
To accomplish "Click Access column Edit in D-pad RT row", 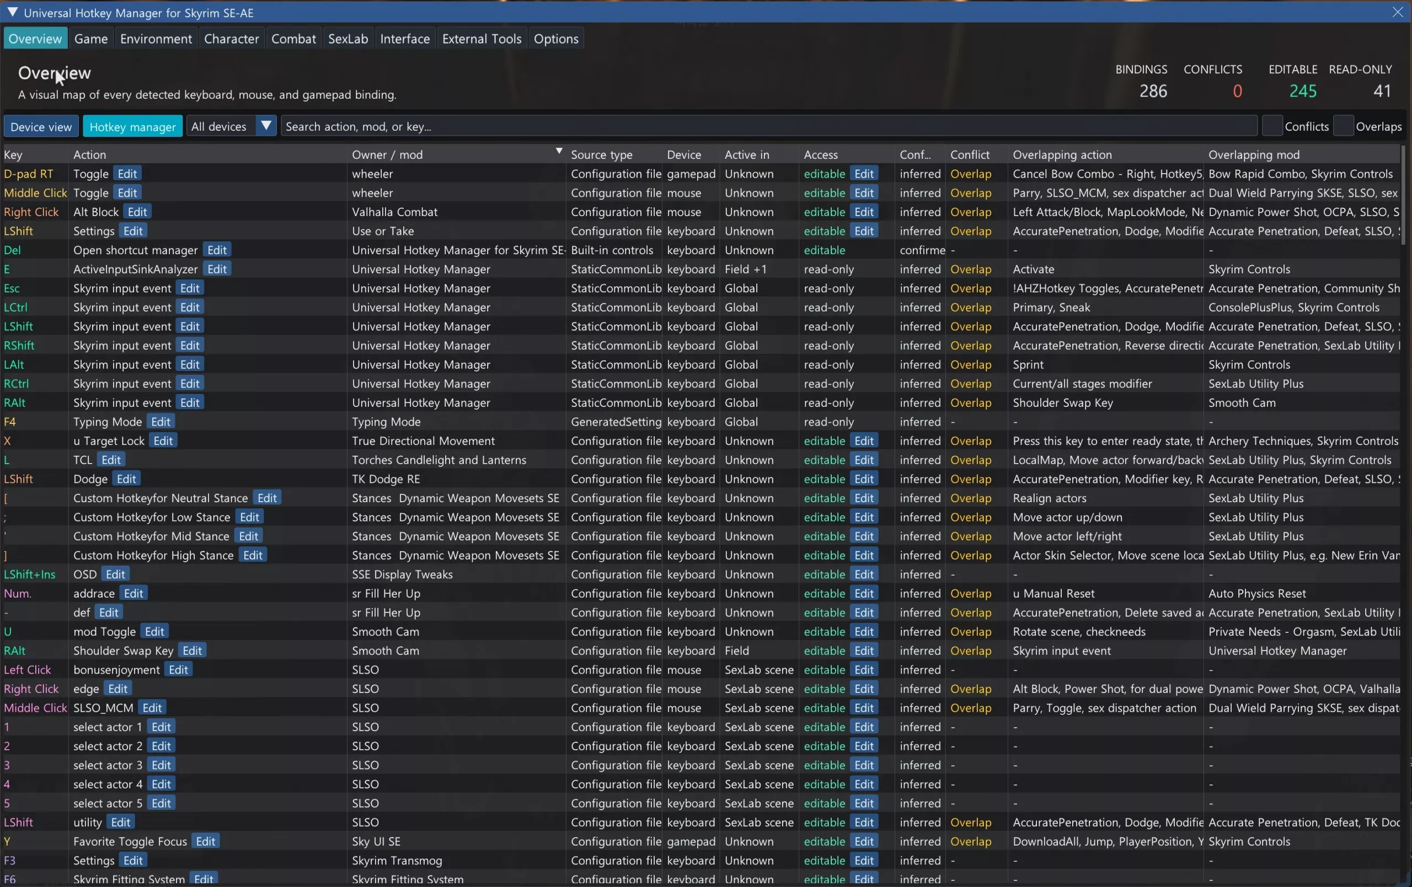I will [864, 174].
